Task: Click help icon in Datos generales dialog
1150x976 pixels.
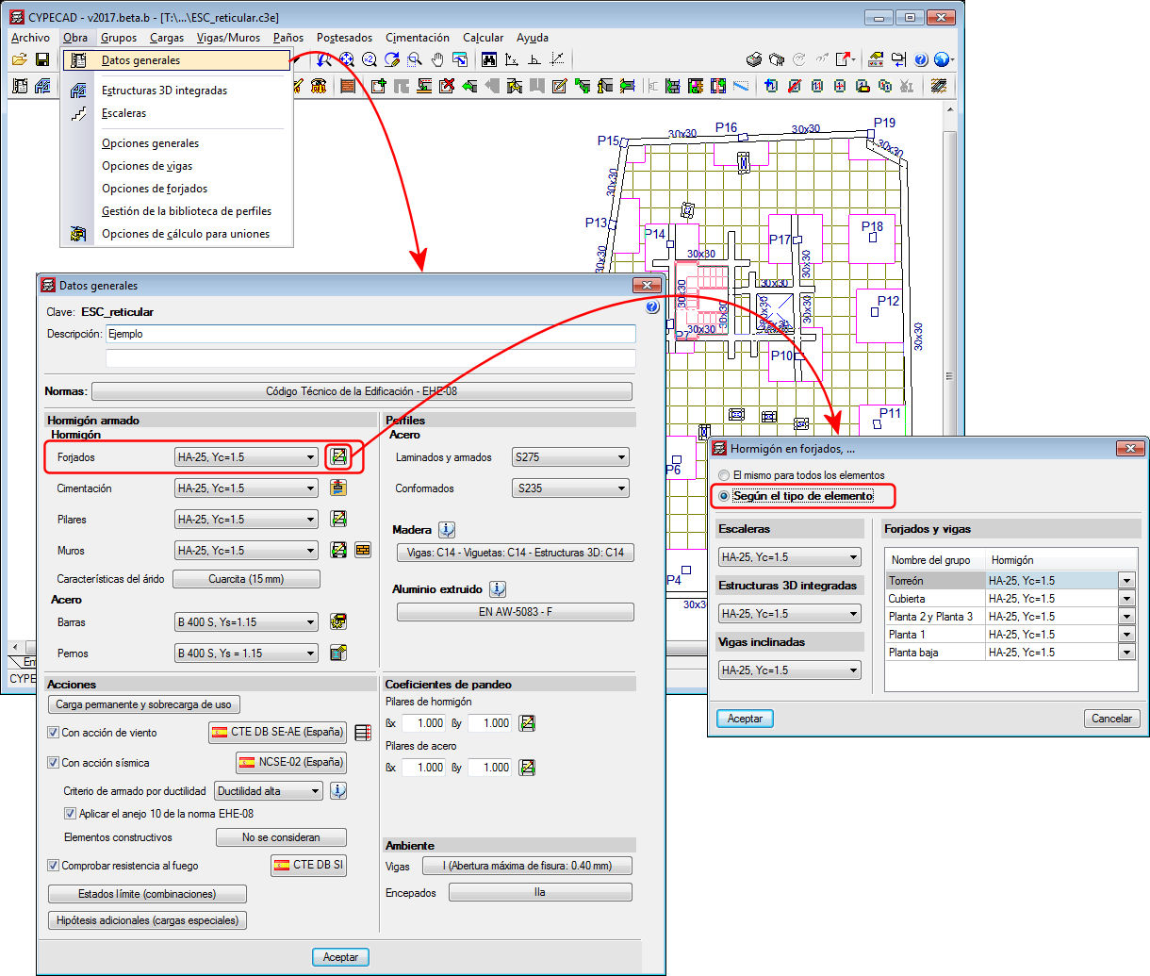Action: click(x=651, y=307)
